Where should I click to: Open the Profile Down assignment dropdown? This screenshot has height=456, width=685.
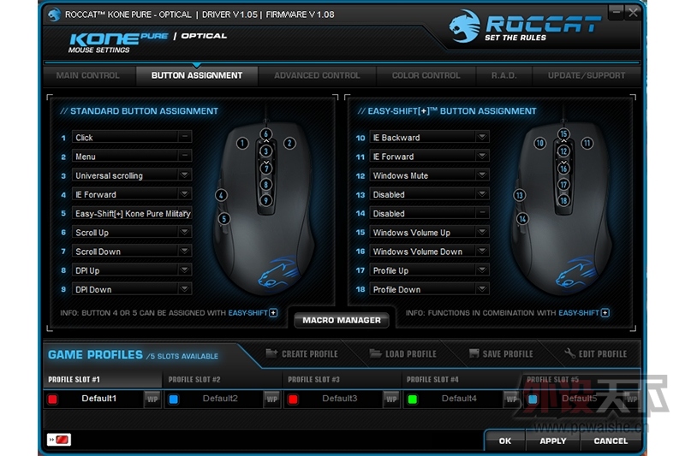pyautogui.click(x=482, y=289)
